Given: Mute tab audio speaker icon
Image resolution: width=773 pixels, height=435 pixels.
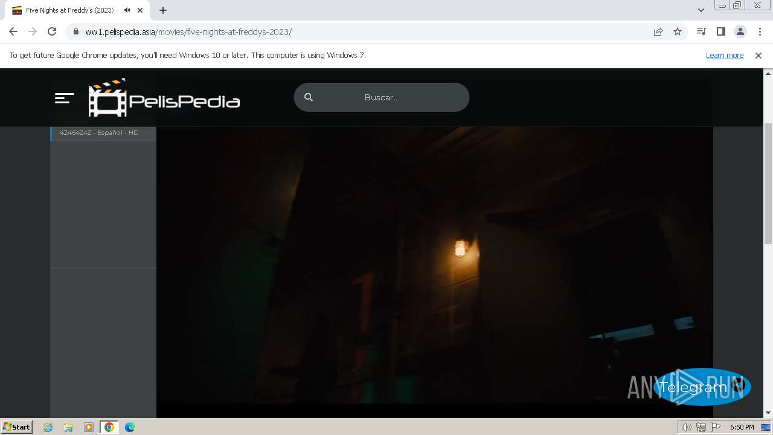Looking at the screenshot, I should (x=127, y=10).
